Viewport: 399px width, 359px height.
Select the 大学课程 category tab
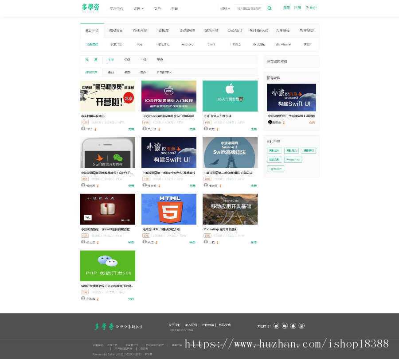click(283, 31)
